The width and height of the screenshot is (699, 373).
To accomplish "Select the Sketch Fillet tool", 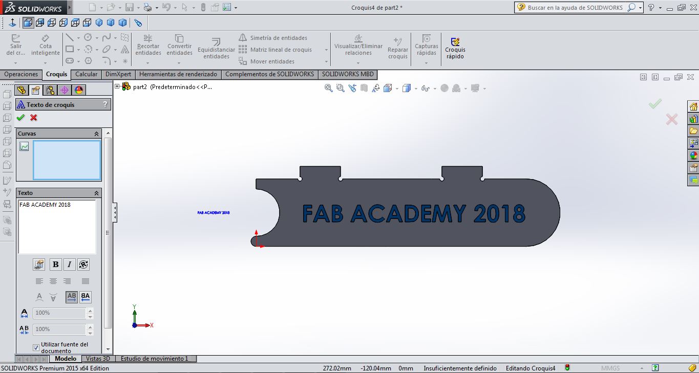I will 107,61.
